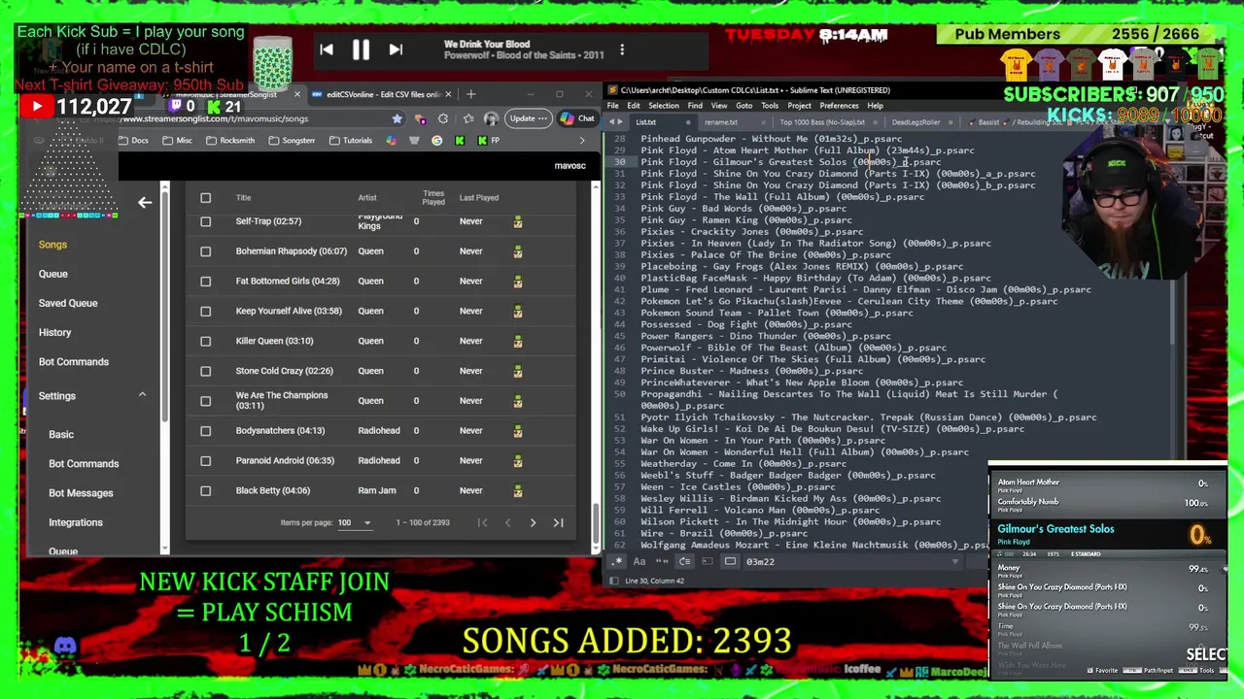Skip to next track in media overlay

coord(396,50)
